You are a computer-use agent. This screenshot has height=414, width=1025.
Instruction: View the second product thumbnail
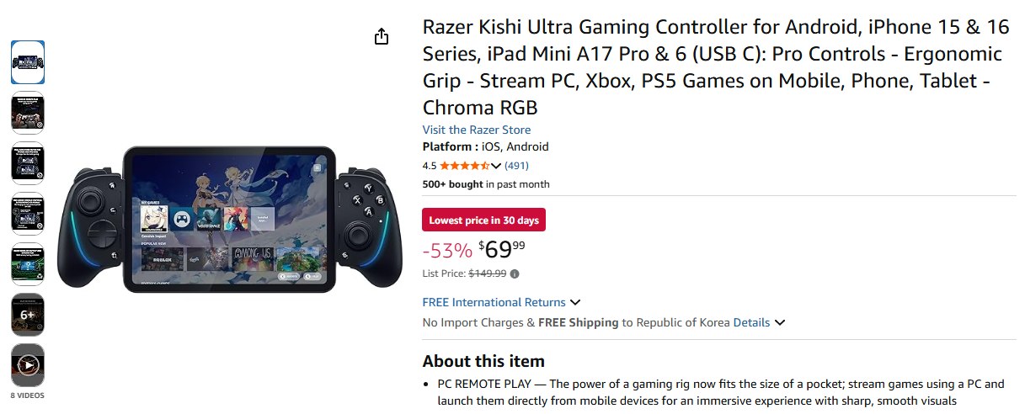click(28, 113)
